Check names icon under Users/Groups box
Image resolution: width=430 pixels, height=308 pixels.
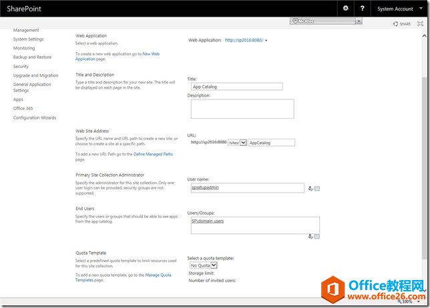pos(310,236)
